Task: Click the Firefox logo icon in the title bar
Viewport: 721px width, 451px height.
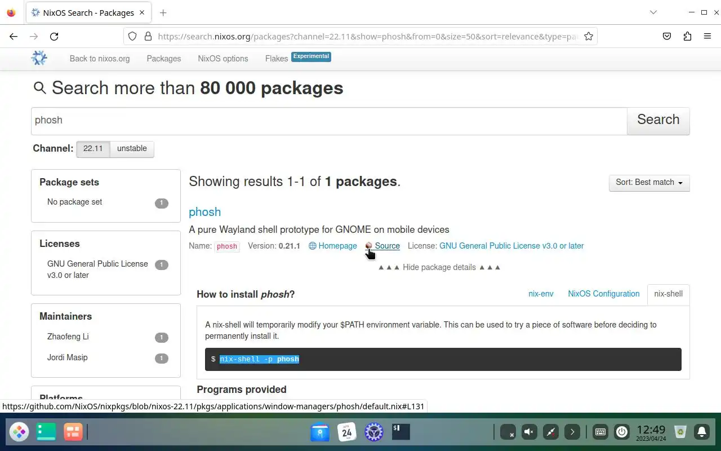Action: 11,12
